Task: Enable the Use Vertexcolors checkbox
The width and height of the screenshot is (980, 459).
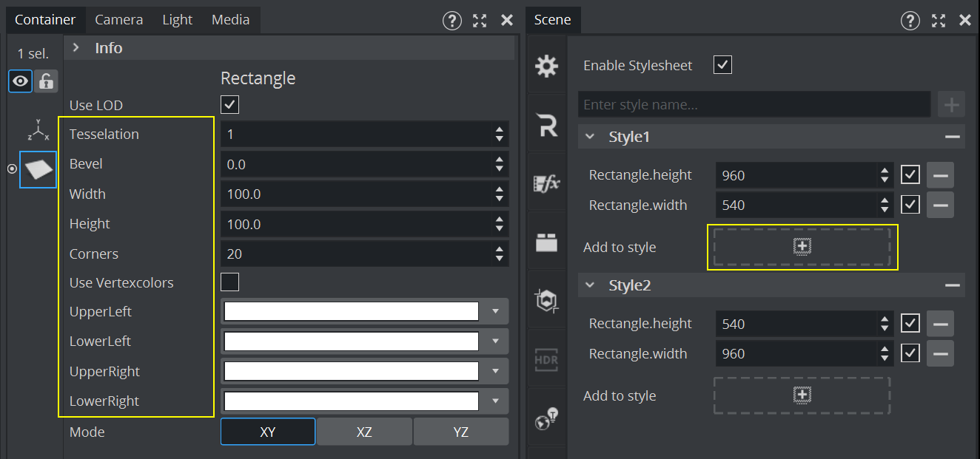Action: click(x=229, y=282)
